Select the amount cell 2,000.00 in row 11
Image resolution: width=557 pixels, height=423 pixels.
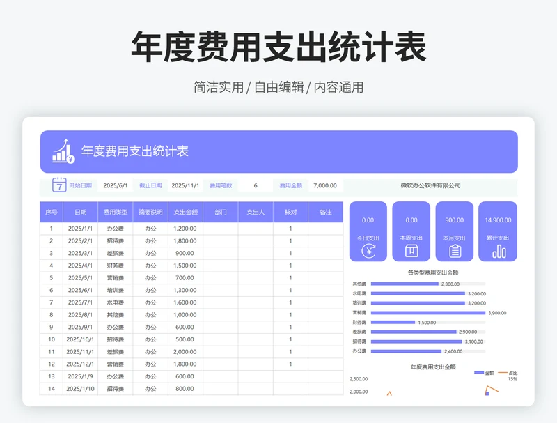point(185,352)
